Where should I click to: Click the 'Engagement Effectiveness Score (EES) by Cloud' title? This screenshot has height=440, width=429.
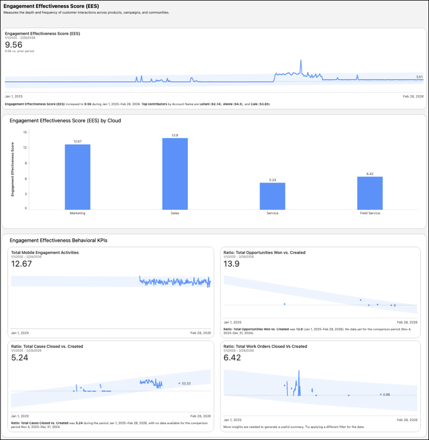pos(65,121)
